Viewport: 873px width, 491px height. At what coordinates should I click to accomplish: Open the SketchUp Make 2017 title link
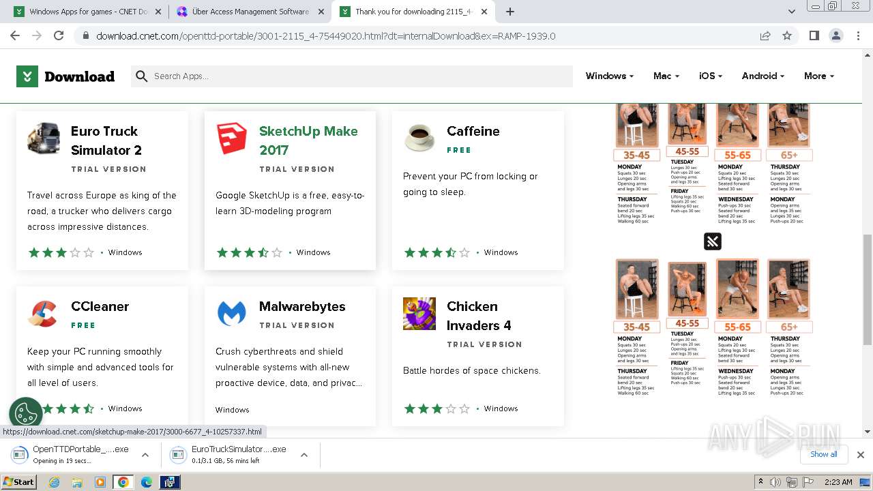[x=308, y=140]
